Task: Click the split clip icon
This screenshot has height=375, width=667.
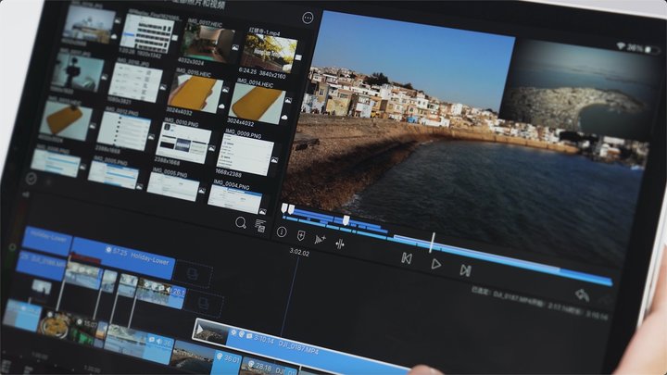Action: (x=340, y=244)
